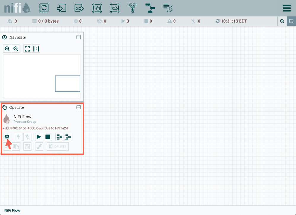
Task: Select the Processor icon in the toolbar
Action: tap(44, 8)
